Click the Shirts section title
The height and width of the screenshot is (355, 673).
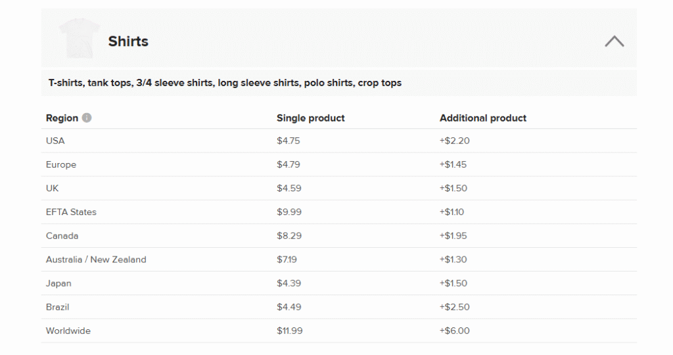[128, 41]
